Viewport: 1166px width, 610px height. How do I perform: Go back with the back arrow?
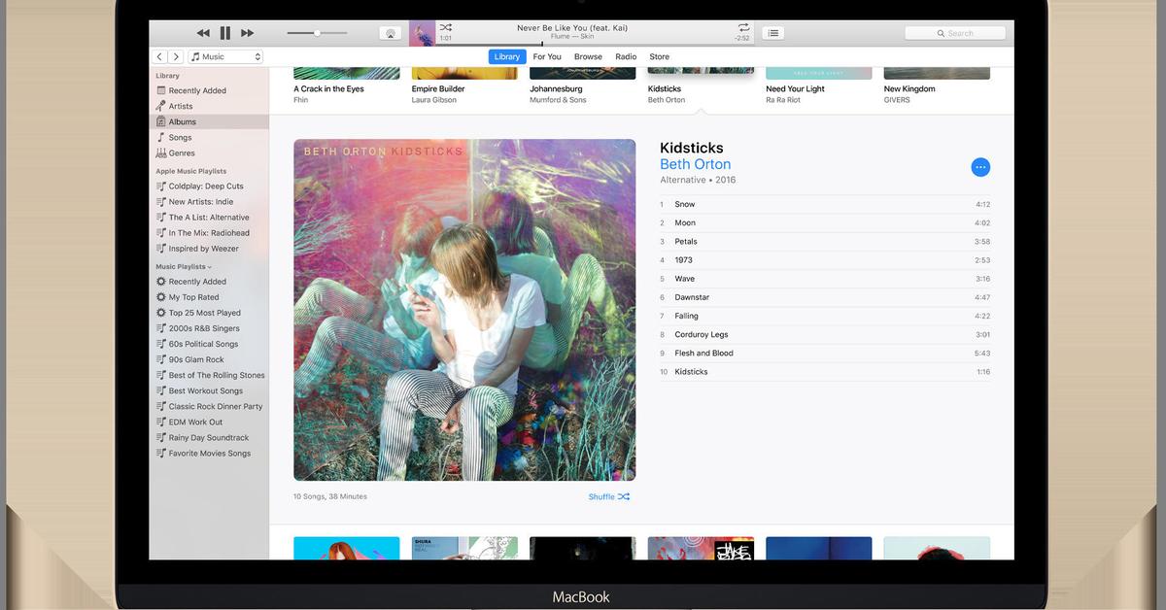pyautogui.click(x=160, y=57)
